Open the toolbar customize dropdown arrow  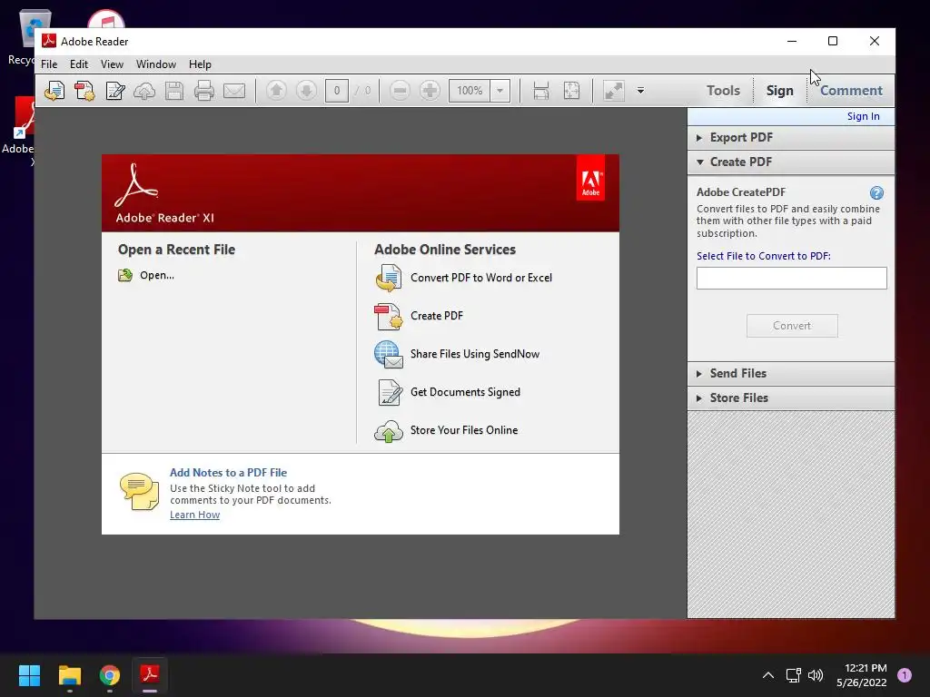point(640,91)
